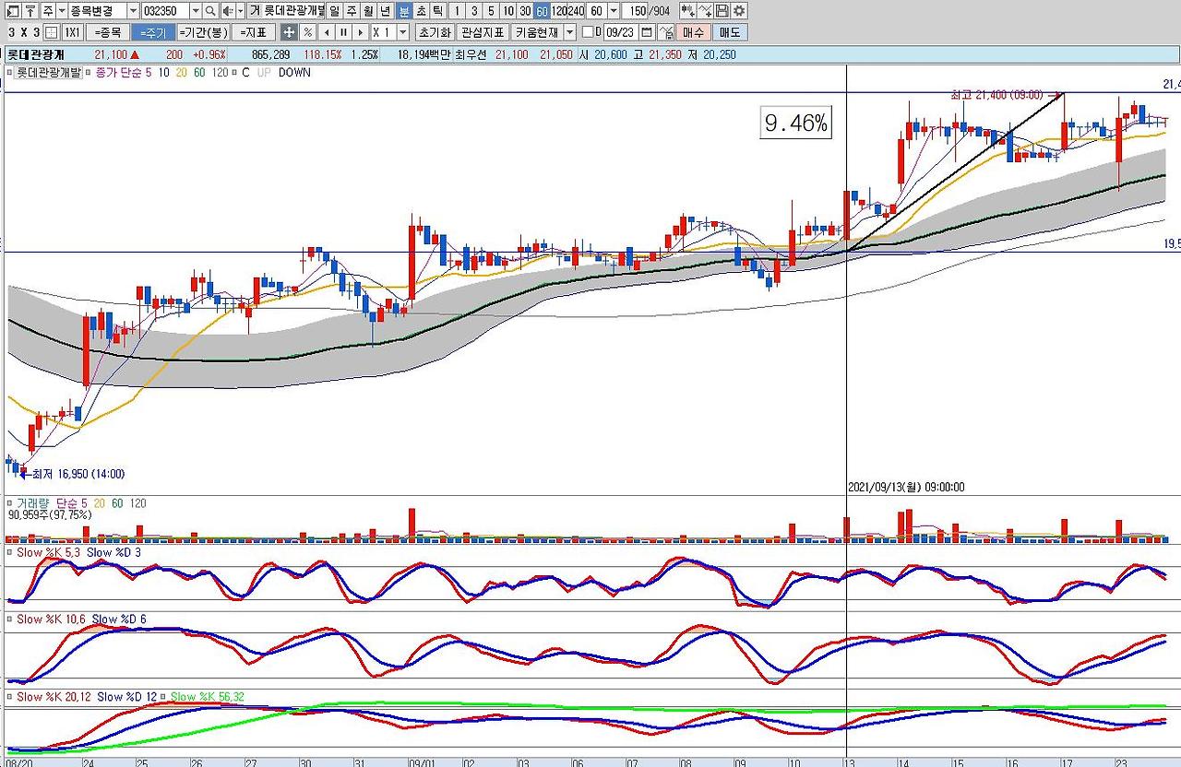Image resolution: width=1181 pixels, height=767 pixels.
Task: Click the small square before C UP DOWN
Action: point(235,73)
